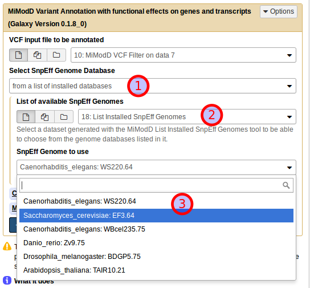Click the search magnifier icon in dropdown
Screen dimensions: 310x288
point(286,185)
